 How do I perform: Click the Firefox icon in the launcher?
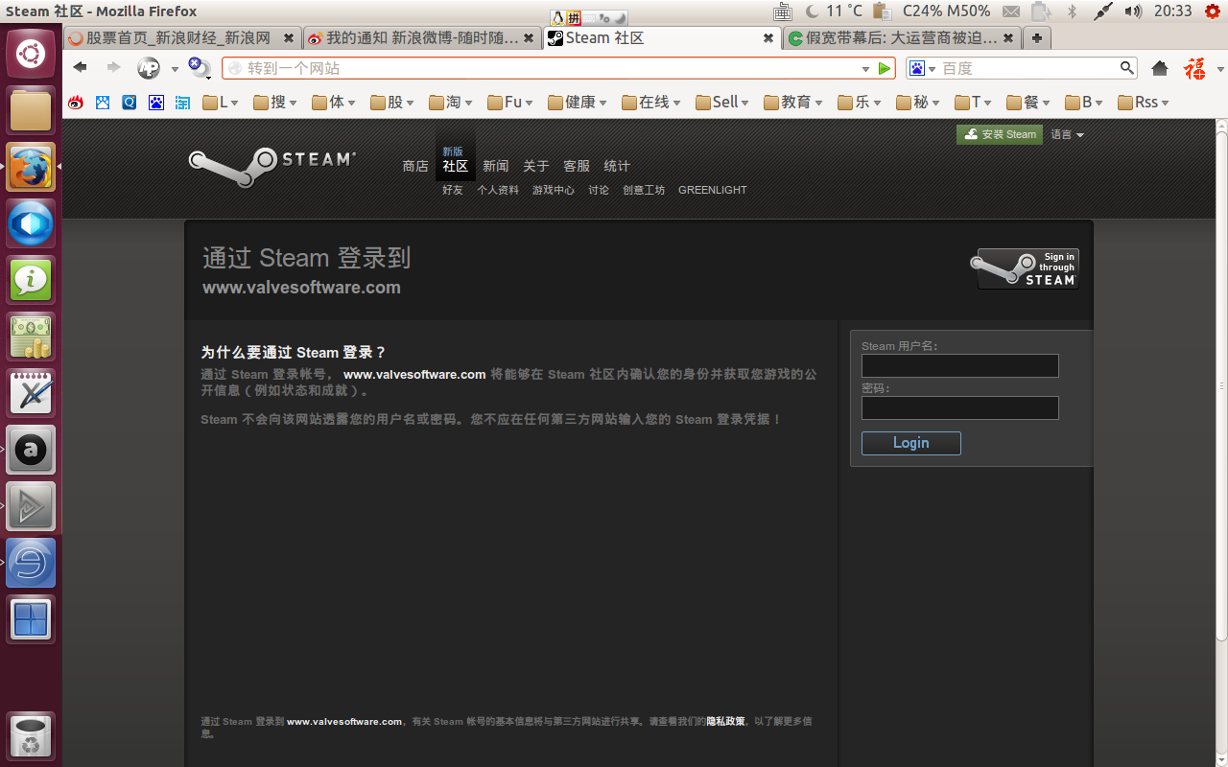tap(31, 167)
